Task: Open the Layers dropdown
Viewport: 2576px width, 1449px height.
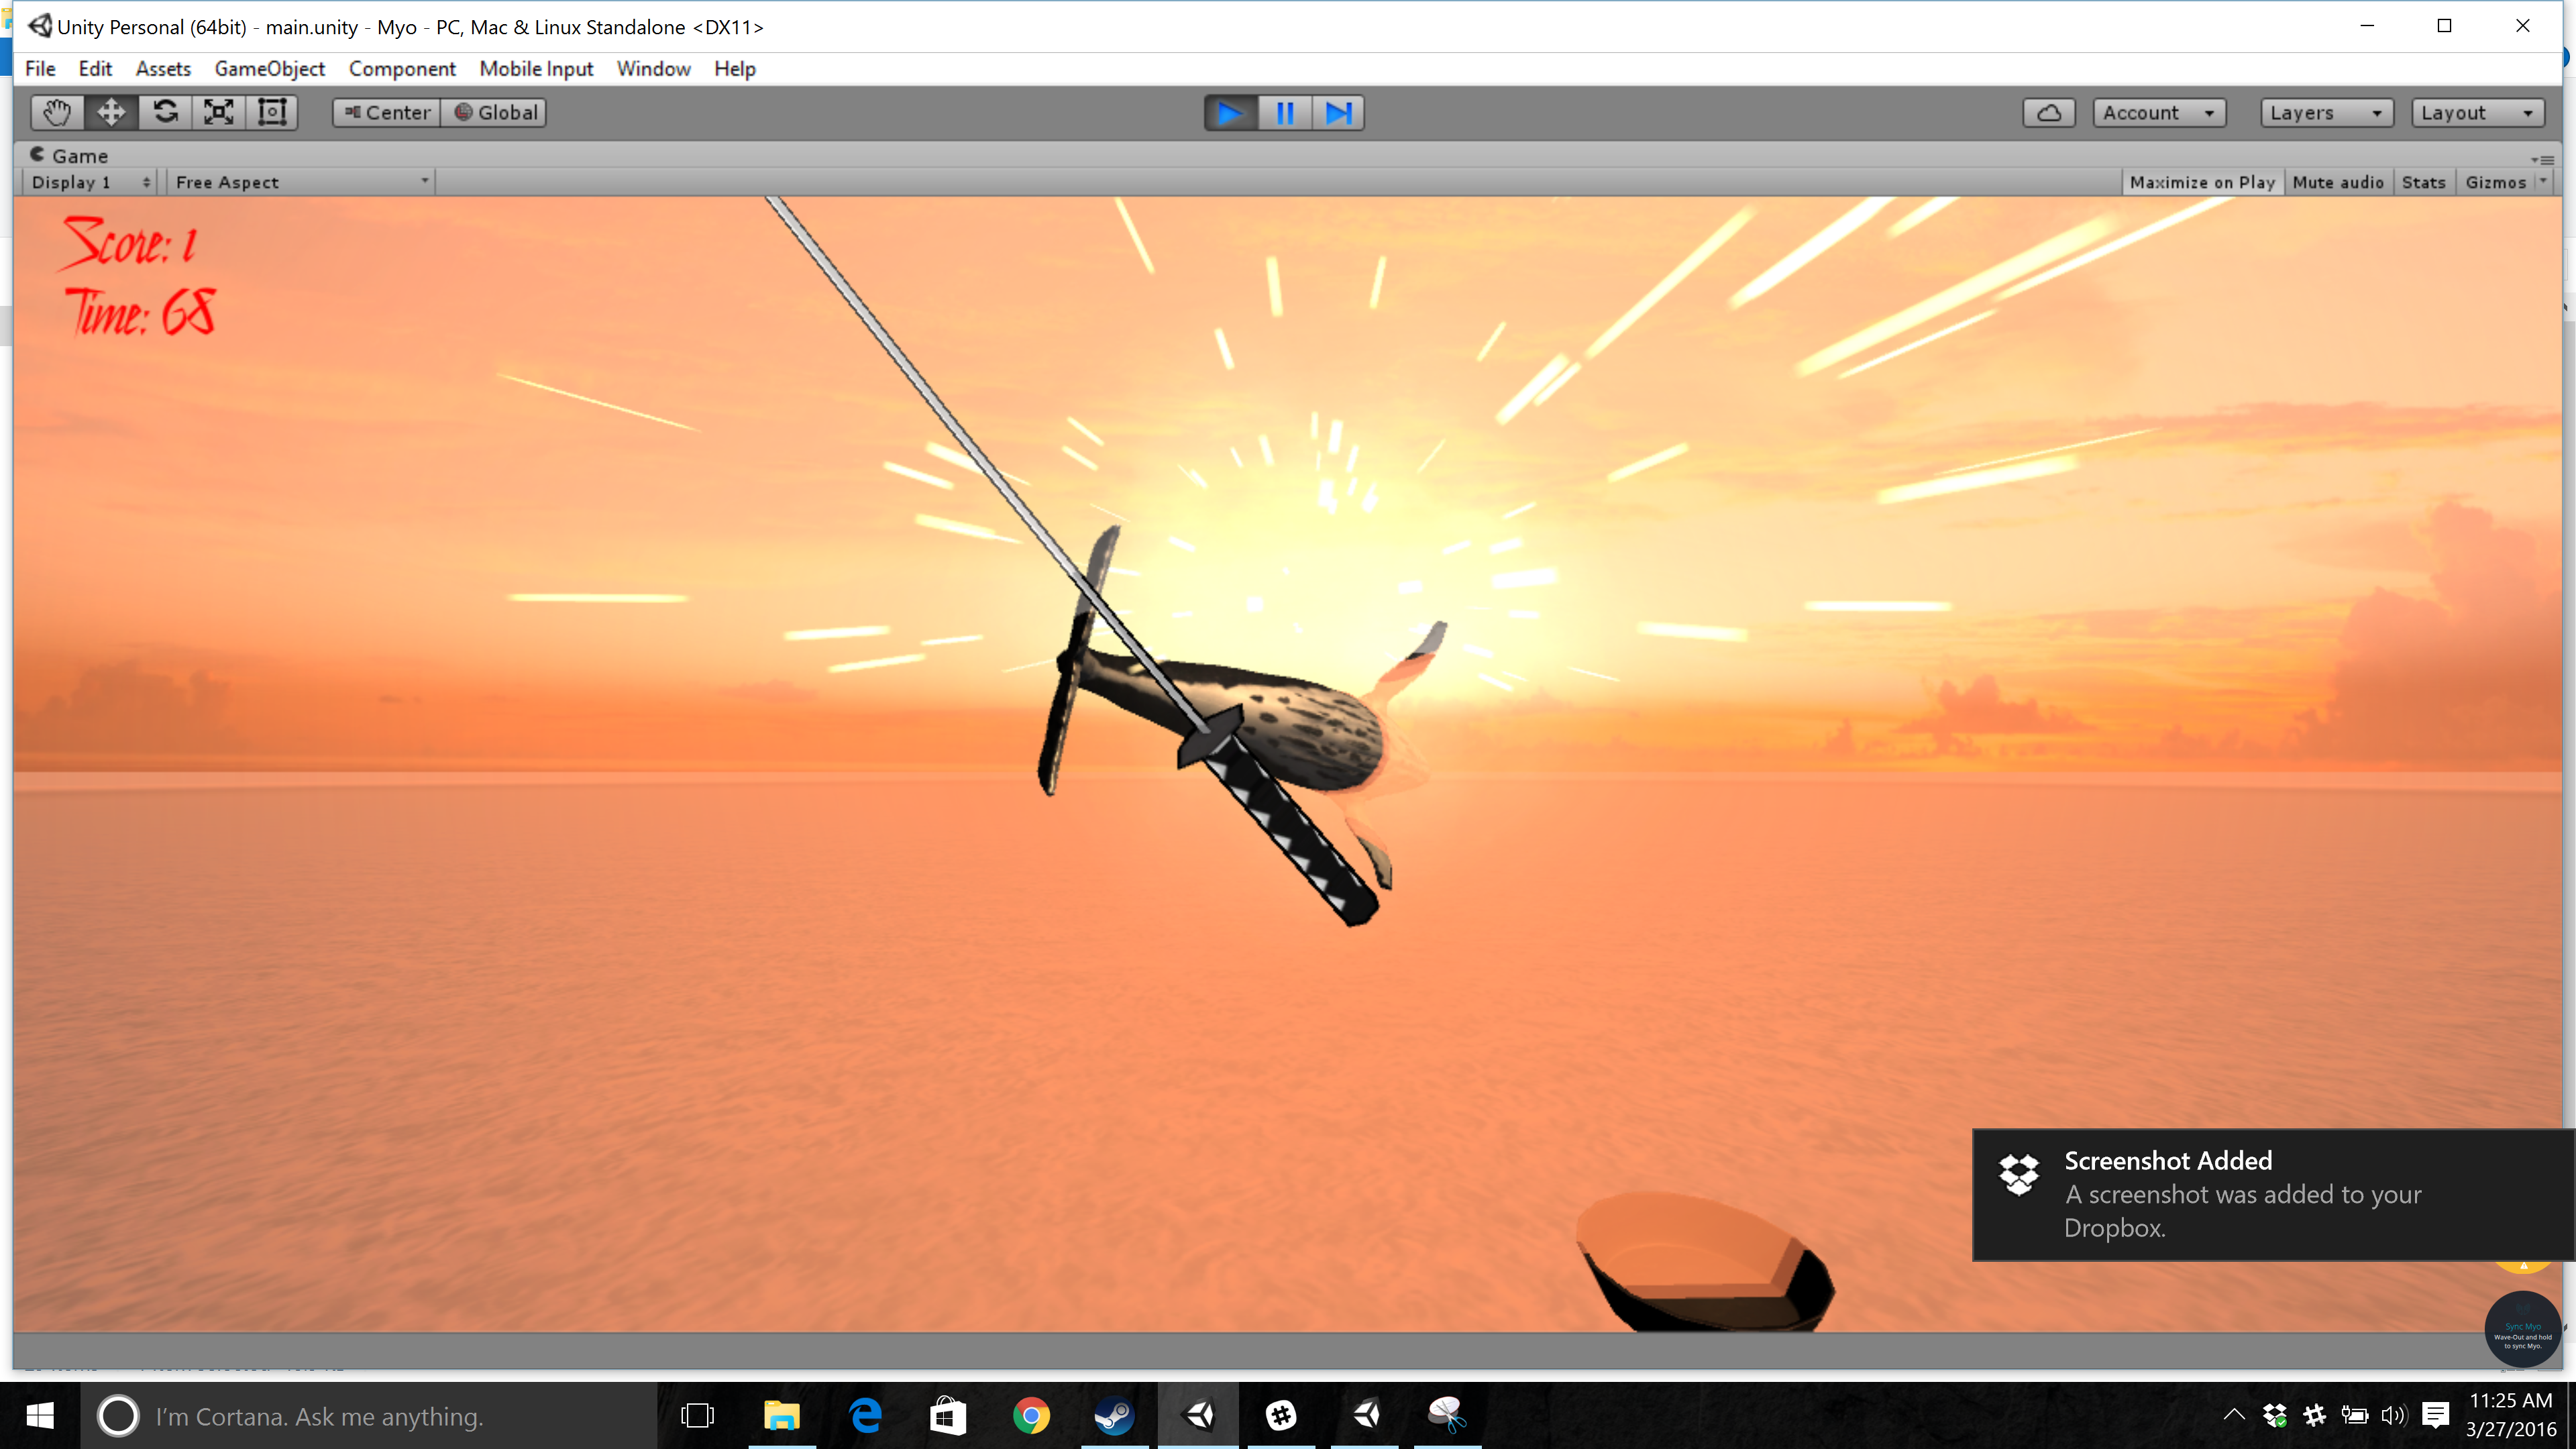Action: click(2325, 113)
